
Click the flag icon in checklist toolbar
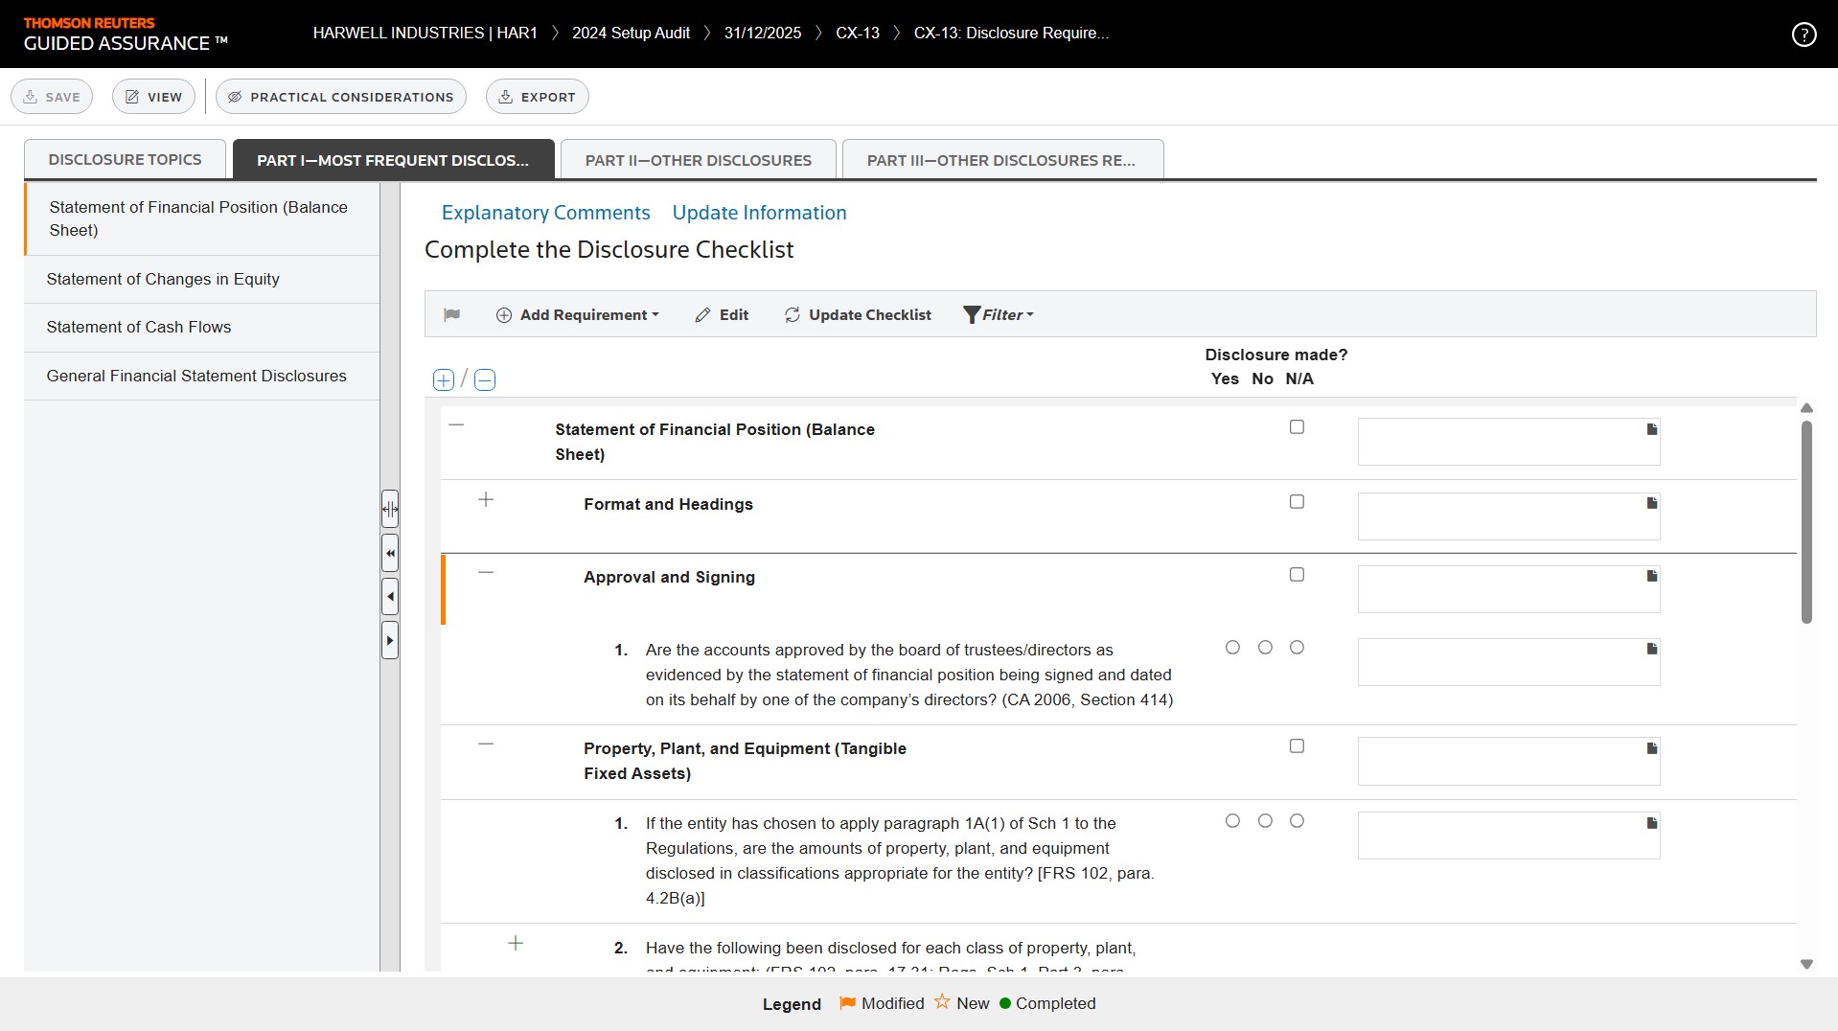click(x=451, y=315)
